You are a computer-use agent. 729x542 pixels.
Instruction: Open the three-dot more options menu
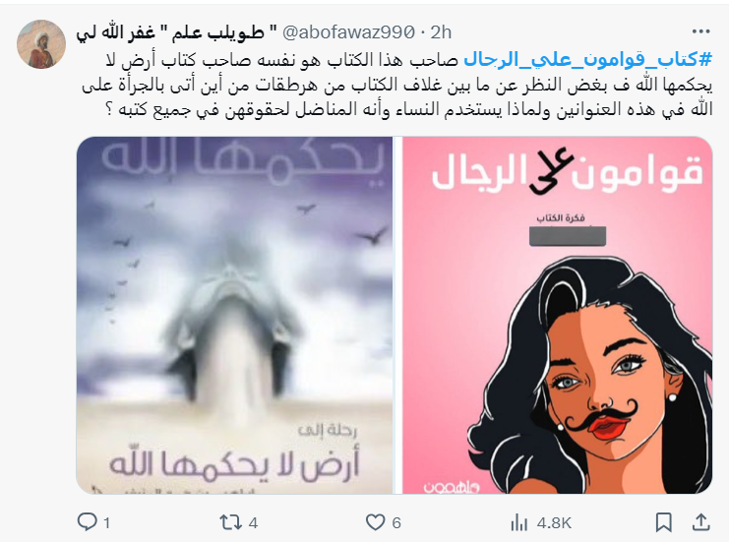701,31
